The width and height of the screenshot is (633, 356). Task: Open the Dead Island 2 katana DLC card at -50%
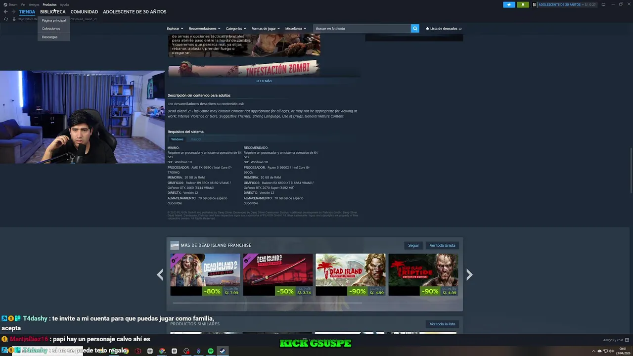point(278,274)
